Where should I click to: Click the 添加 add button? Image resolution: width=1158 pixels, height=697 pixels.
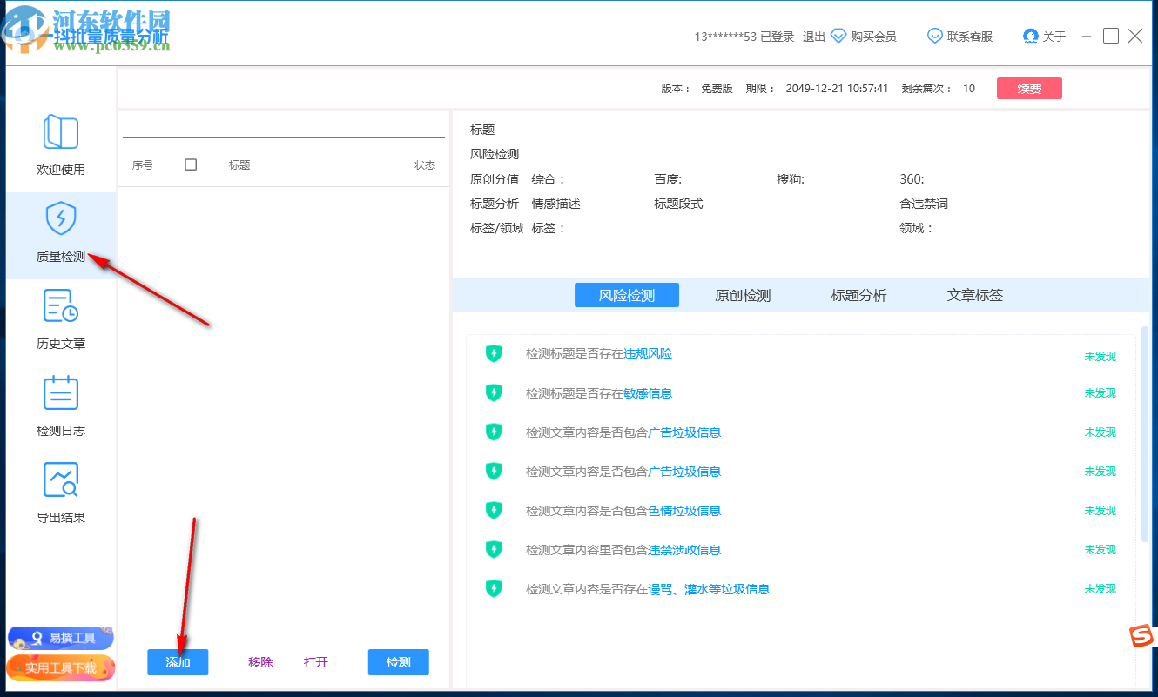(178, 662)
